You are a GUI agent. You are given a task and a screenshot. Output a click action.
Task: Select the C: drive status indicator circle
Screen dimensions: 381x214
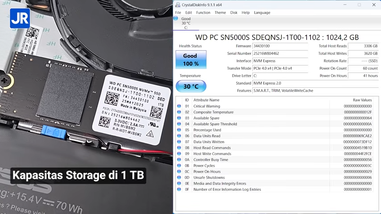(x=176, y=18)
